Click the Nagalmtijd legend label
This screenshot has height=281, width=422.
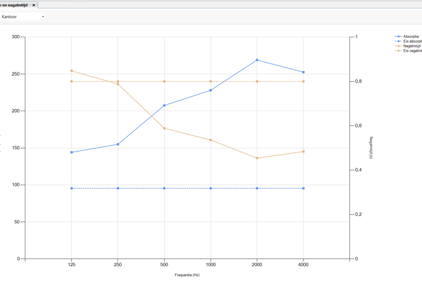412,46
